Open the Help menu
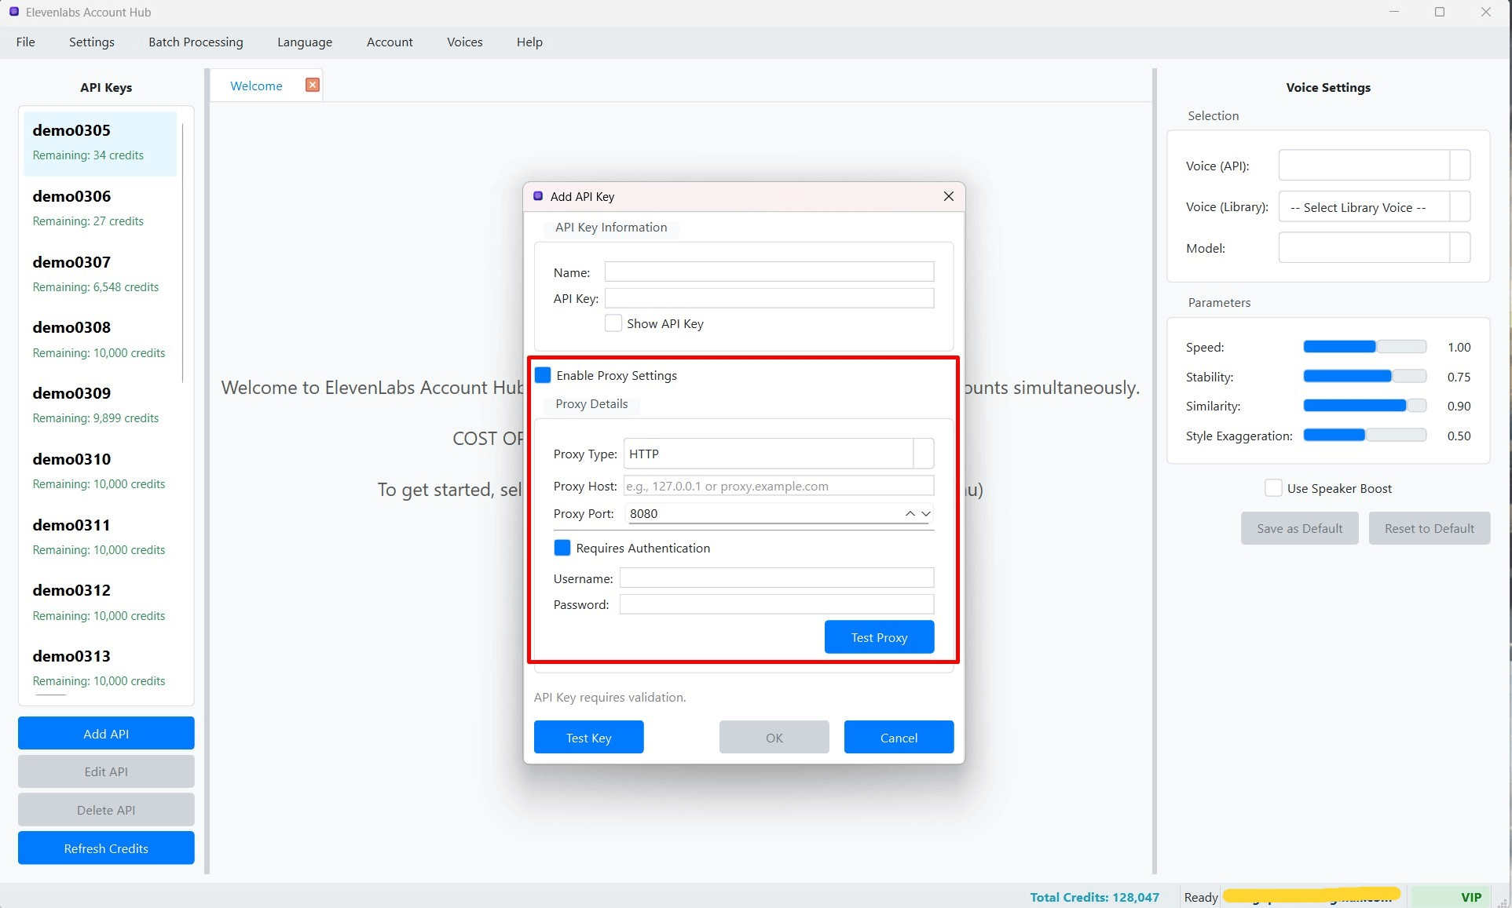The height and width of the screenshot is (908, 1512). 529,42
